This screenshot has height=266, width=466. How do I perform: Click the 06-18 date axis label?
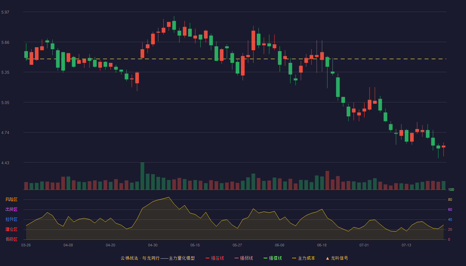322,245
